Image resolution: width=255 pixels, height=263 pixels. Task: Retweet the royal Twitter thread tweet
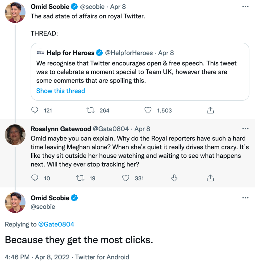(x=90, y=110)
